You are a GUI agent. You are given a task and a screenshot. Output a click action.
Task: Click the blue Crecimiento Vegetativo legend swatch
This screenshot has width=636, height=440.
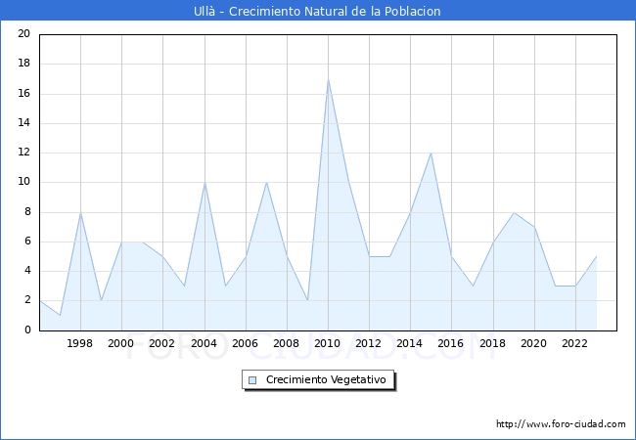point(252,379)
